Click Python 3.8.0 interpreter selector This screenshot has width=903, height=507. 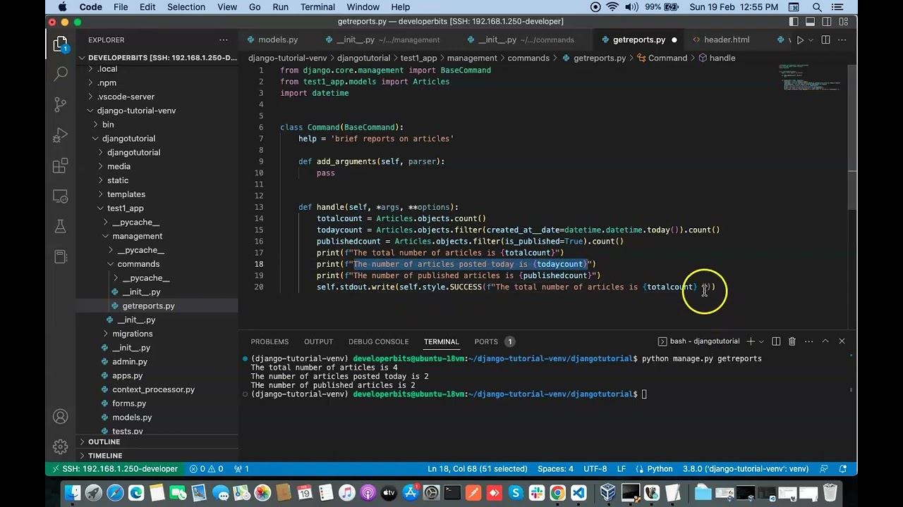[x=745, y=469]
